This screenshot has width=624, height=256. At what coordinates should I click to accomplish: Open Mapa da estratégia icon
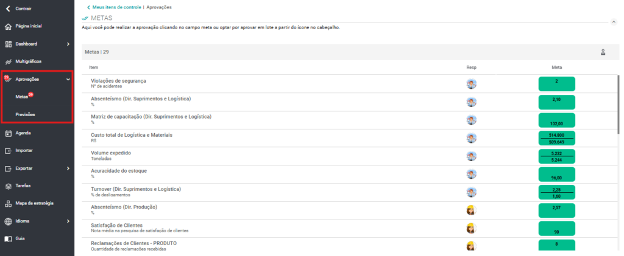8,204
